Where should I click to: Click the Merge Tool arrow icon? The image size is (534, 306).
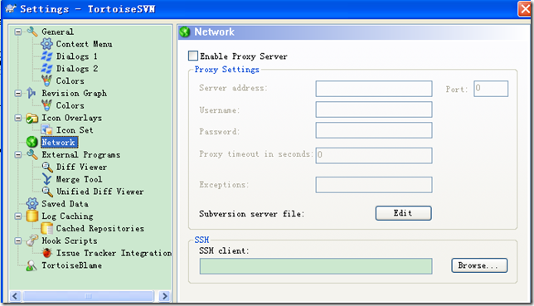pyautogui.click(x=46, y=179)
